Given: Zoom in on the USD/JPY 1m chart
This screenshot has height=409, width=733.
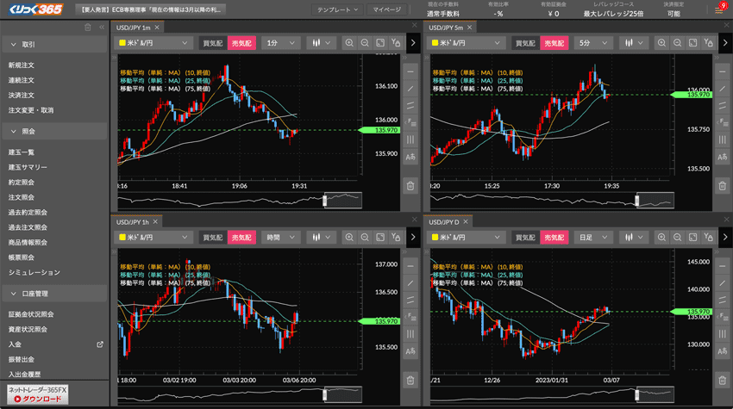Looking at the screenshot, I should pos(349,43).
